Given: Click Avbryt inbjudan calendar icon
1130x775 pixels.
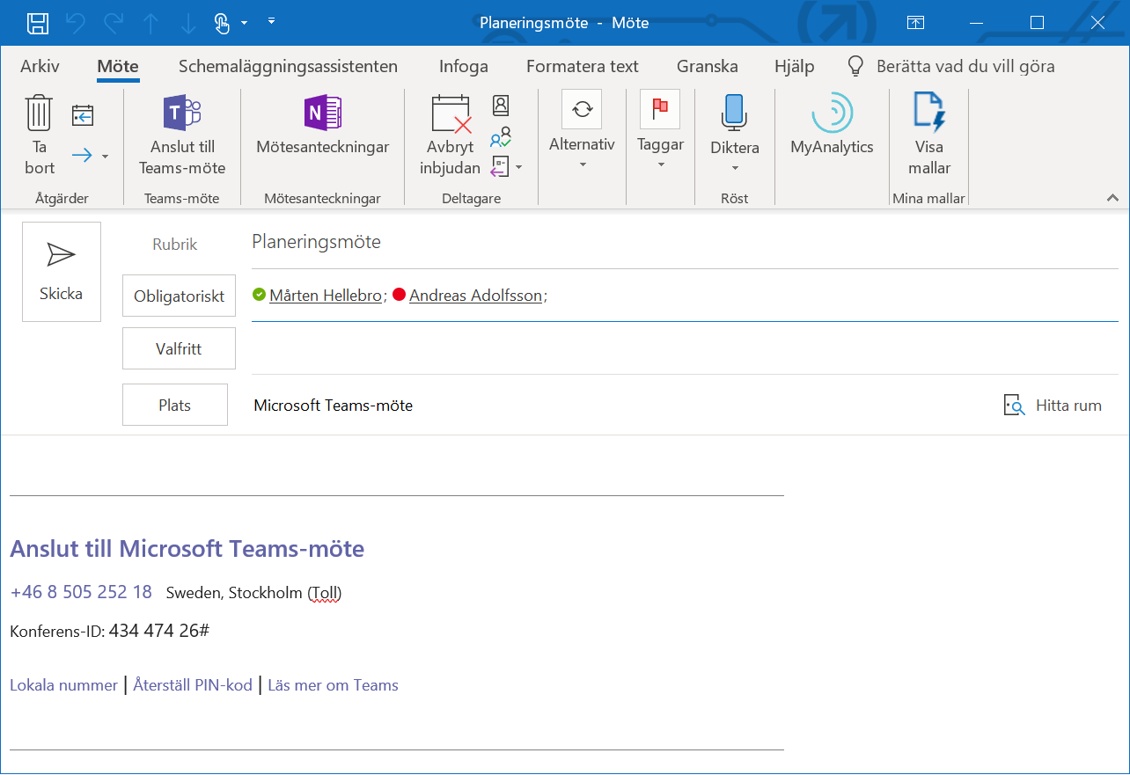Looking at the screenshot, I should point(451,113).
